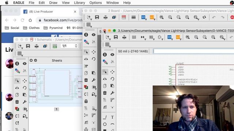
Task: Open Library table of contents book icon
Action: tap(134, 37)
